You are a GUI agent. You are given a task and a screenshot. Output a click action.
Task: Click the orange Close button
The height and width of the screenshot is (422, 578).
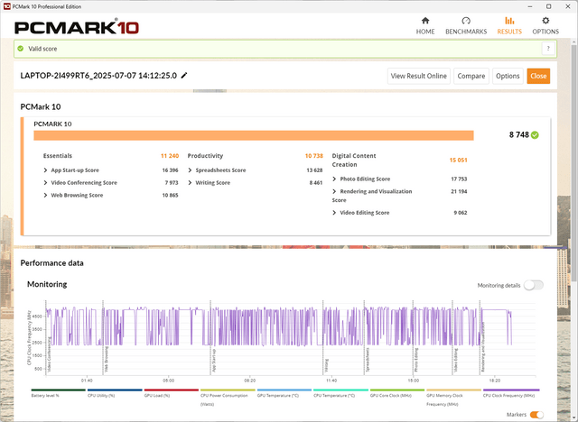coord(538,76)
